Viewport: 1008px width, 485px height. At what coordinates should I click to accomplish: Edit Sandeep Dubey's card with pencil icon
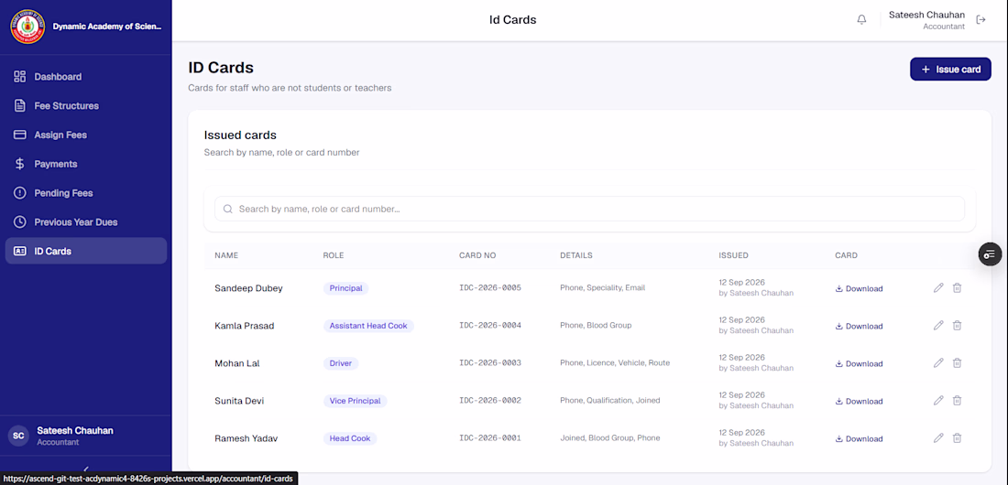(938, 287)
